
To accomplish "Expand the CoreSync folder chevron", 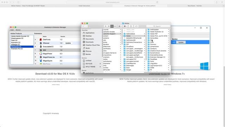I will pos(168,49).
